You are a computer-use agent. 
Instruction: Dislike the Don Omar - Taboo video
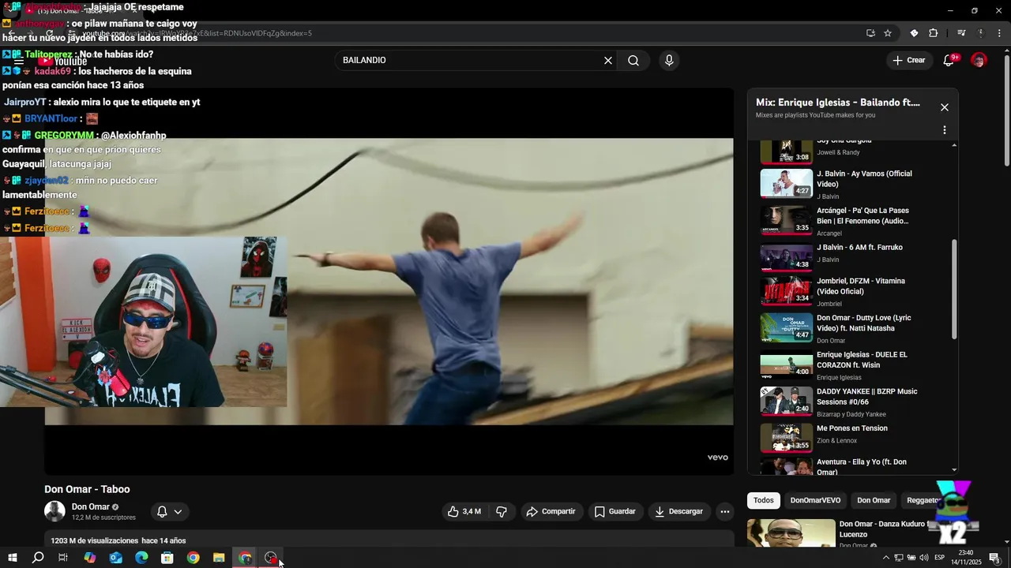(x=502, y=511)
